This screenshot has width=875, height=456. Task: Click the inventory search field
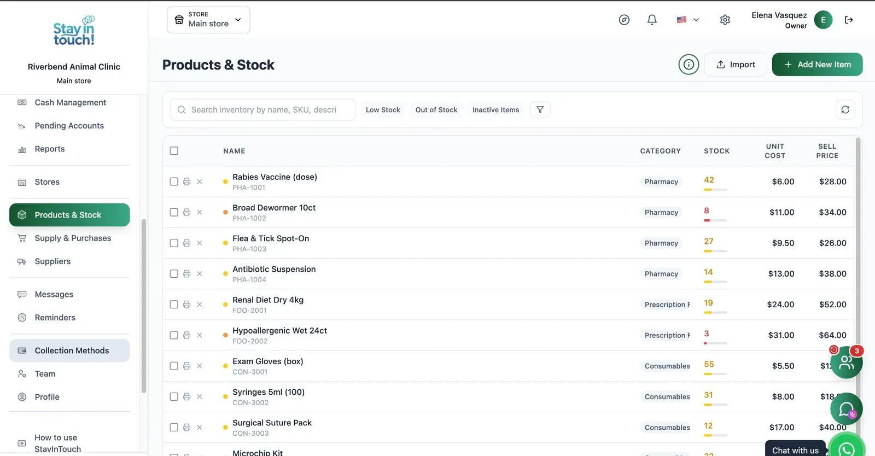(x=262, y=110)
